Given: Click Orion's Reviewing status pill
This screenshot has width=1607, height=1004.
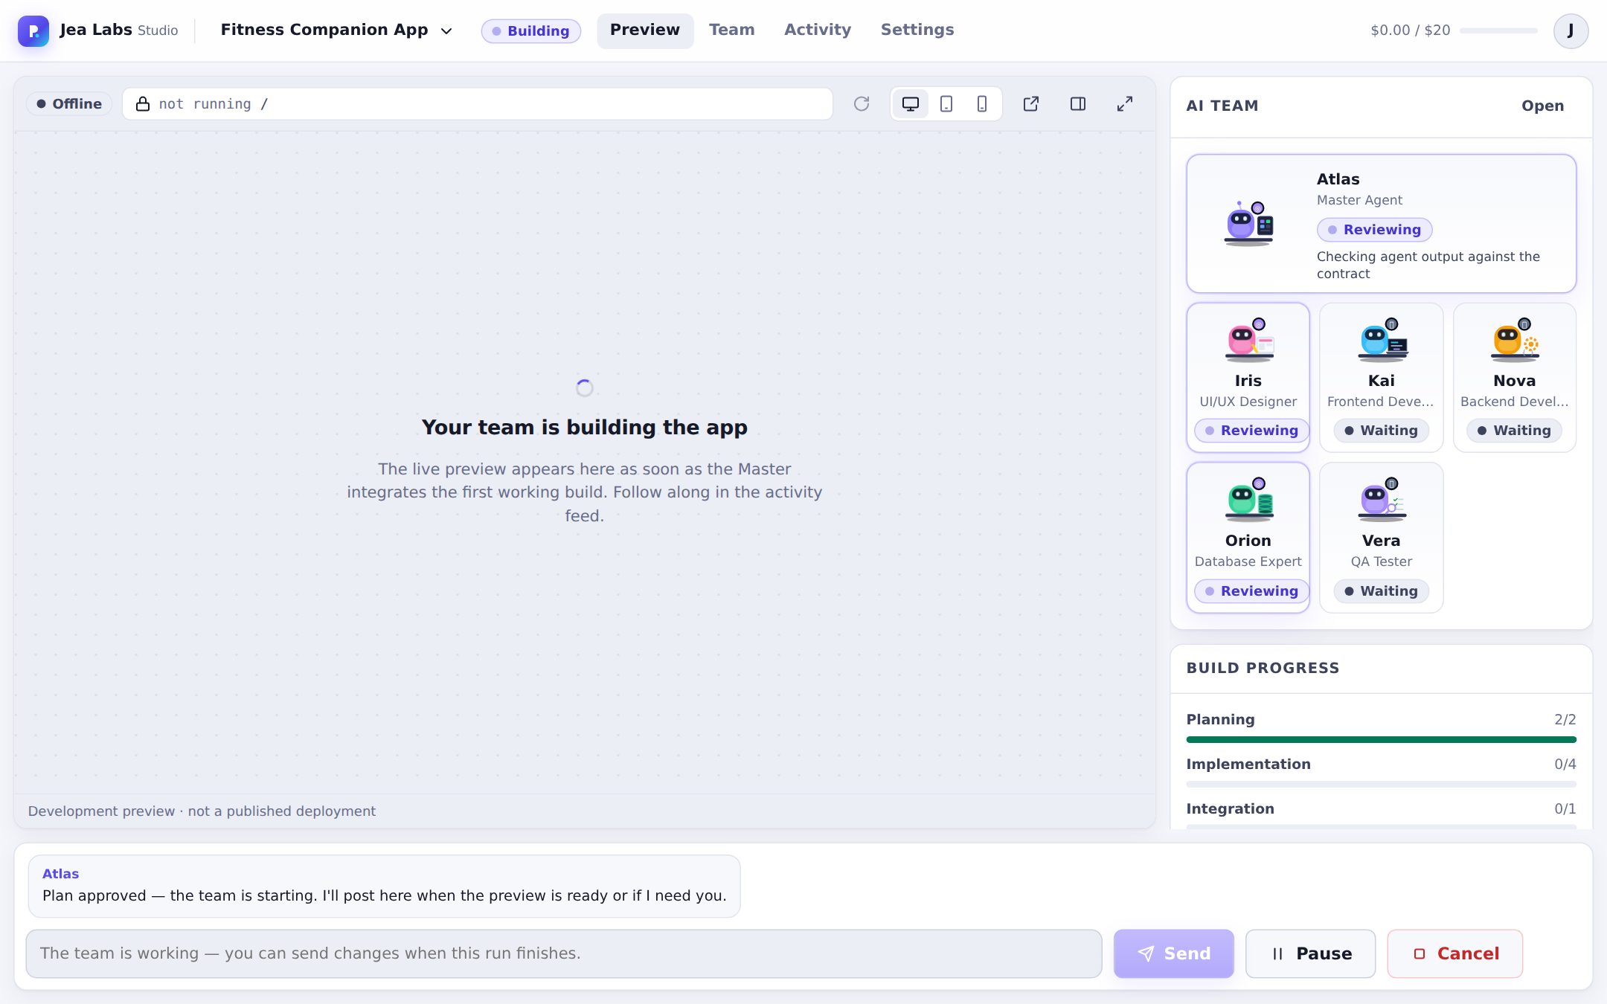Looking at the screenshot, I should coord(1252,591).
